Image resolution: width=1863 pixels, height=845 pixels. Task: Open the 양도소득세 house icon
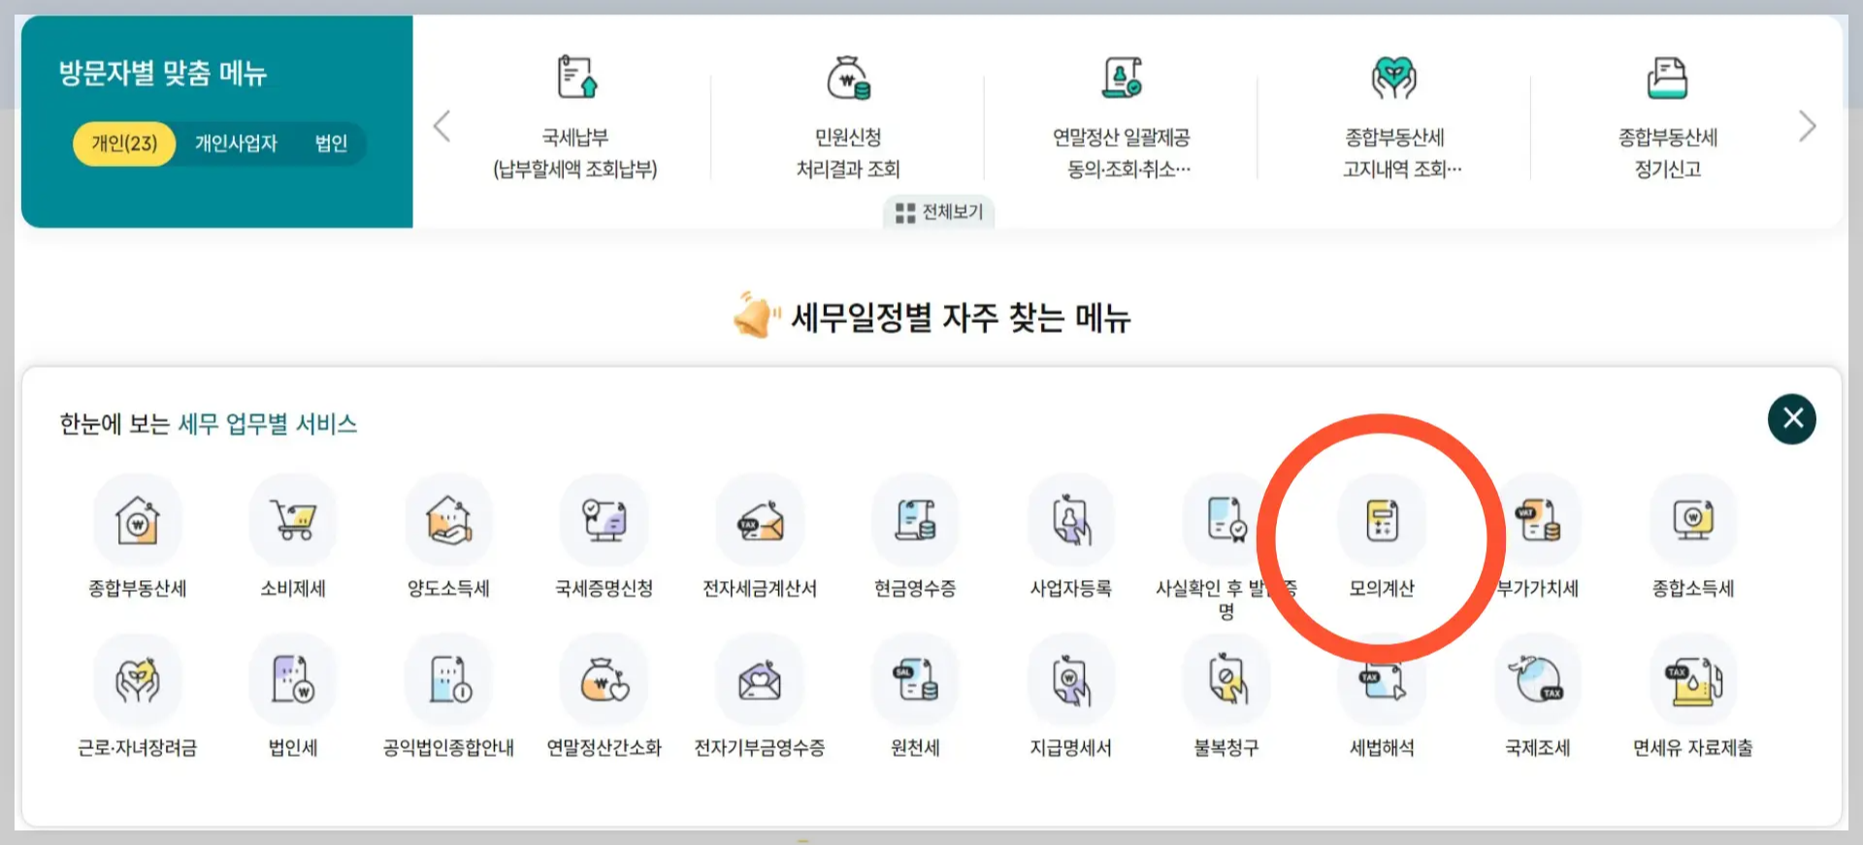tap(448, 520)
